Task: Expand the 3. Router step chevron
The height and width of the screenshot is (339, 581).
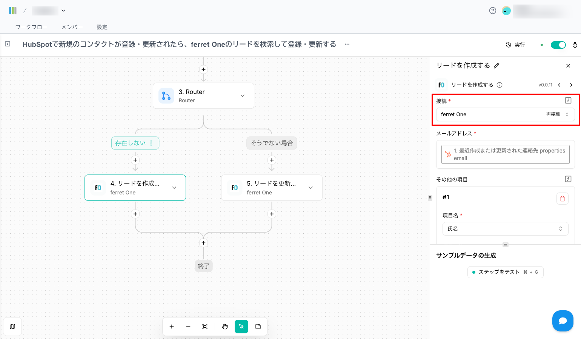Action: (x=243, y=96)
